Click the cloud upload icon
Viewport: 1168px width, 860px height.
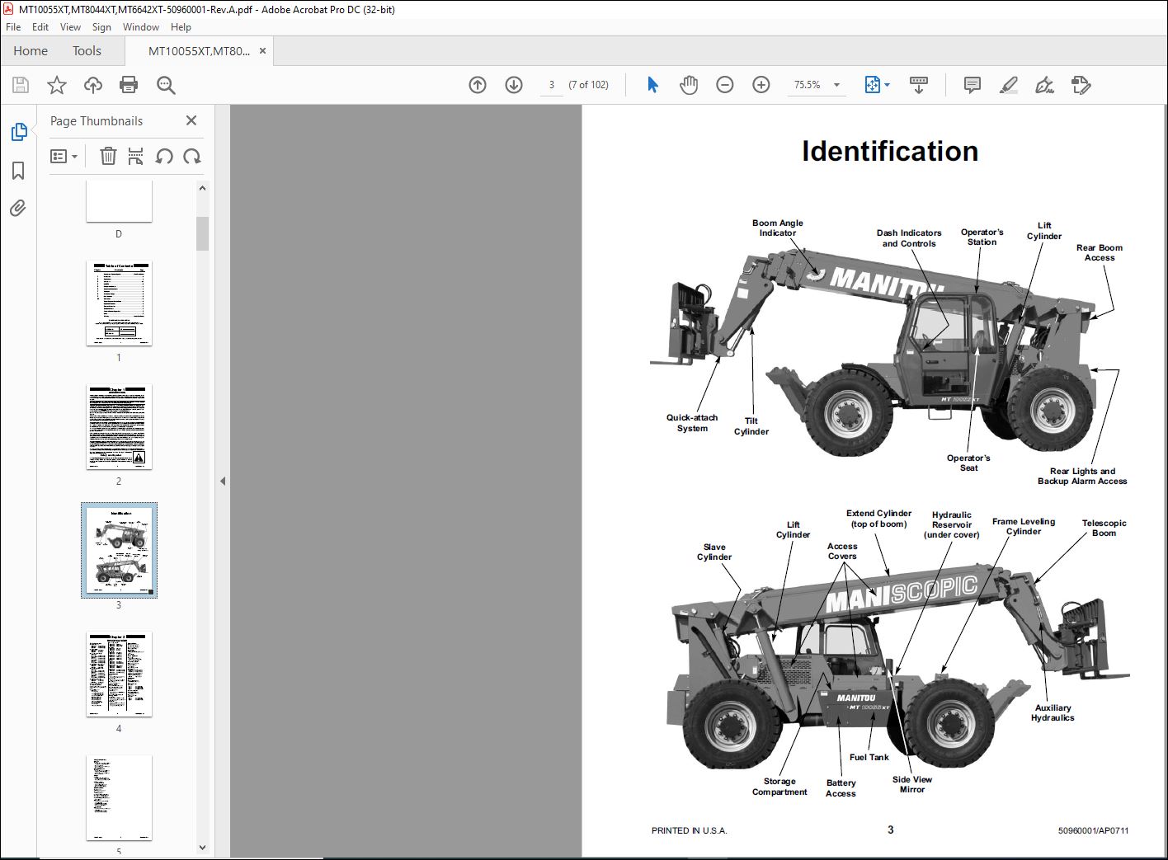[93, 85]
